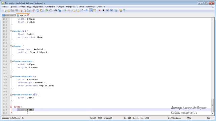Run macro multiple times icon
This screenshot has height=121, width=216.
coord(111,10)
